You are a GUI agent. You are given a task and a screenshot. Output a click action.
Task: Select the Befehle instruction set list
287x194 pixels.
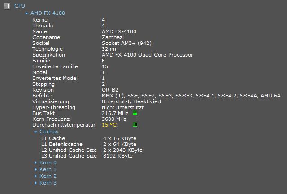tap(191, 96)
